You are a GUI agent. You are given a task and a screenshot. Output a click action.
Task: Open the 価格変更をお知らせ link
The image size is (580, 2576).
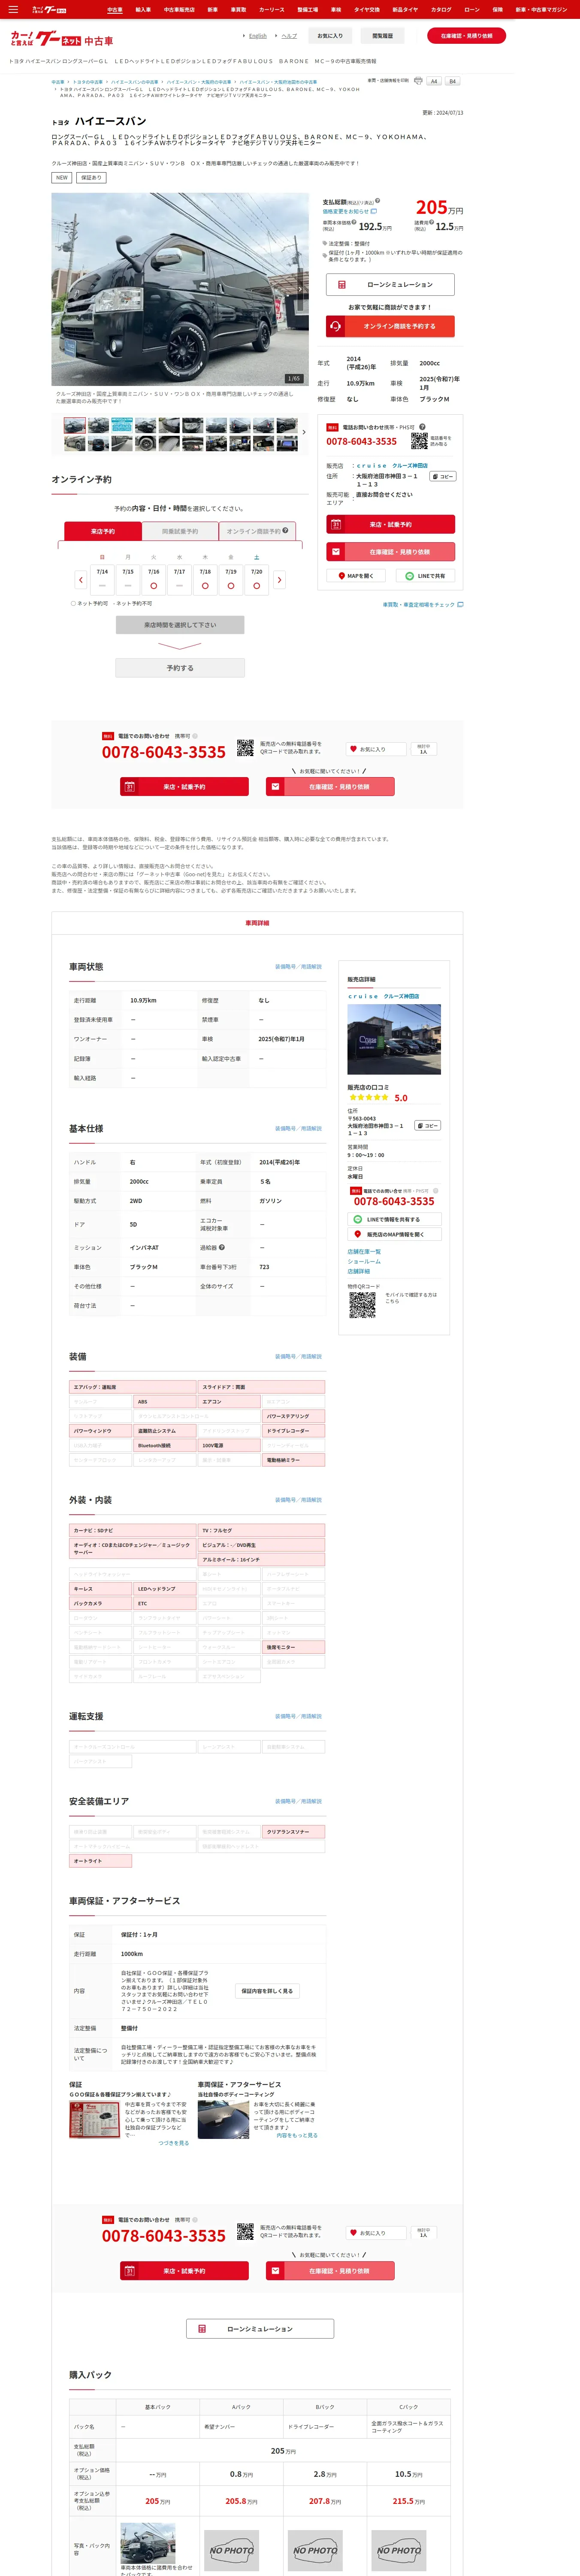[349, 211]
